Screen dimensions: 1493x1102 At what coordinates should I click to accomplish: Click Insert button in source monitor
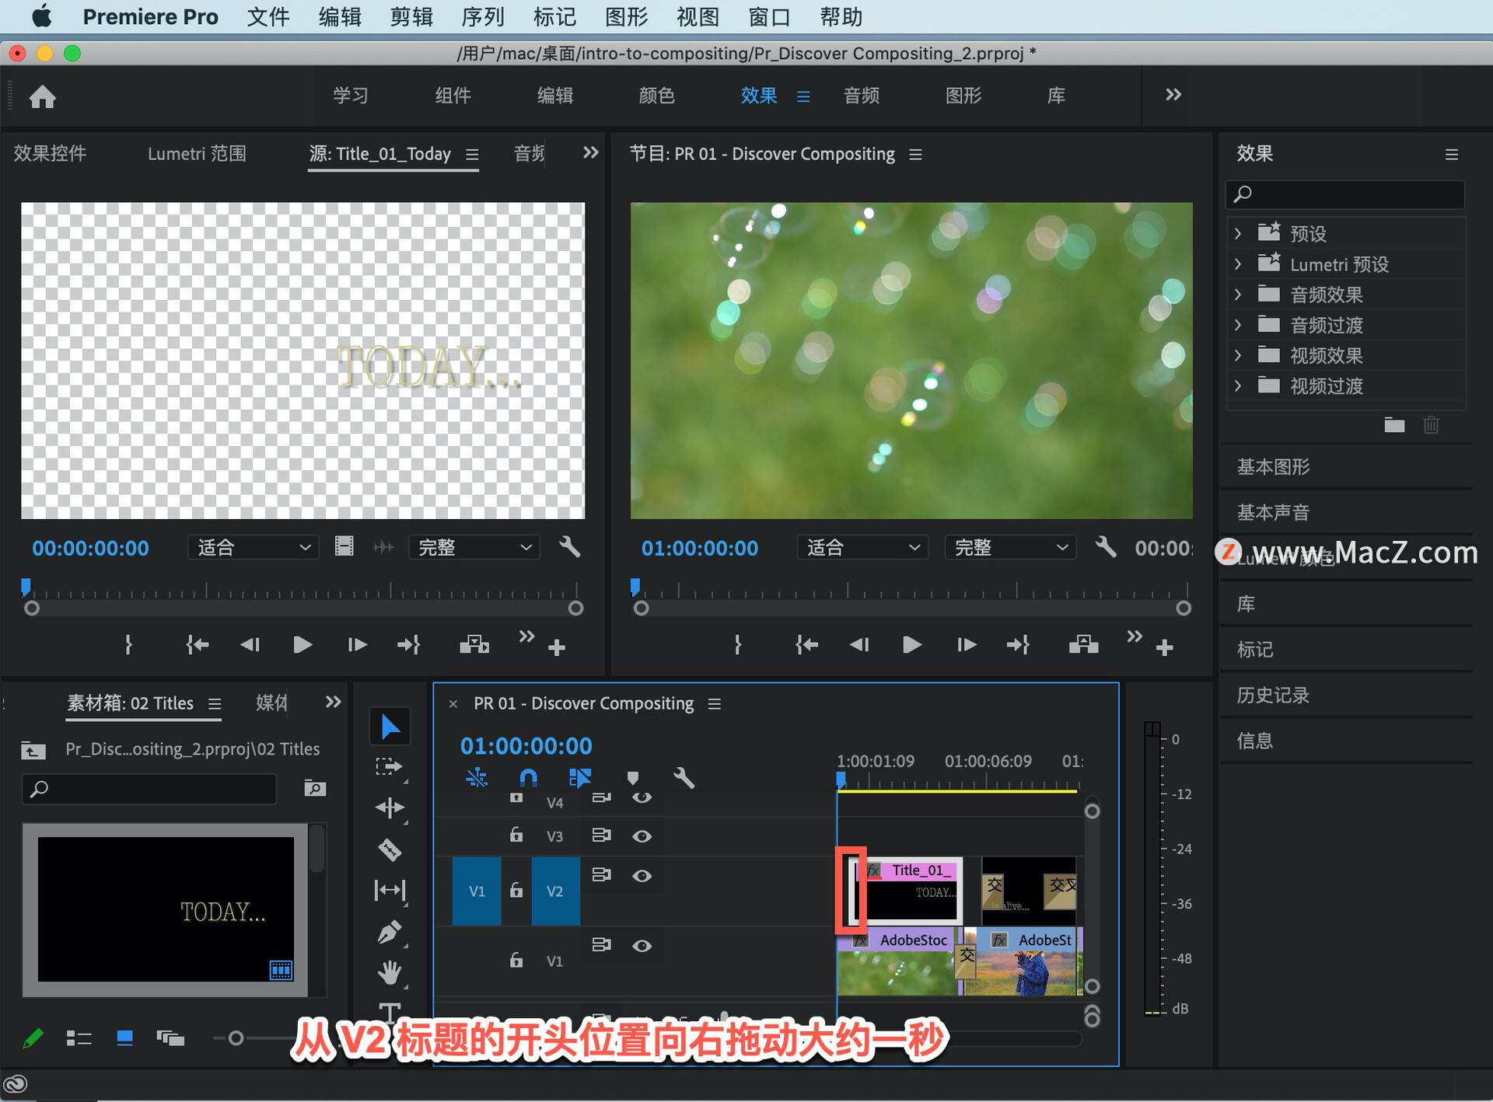474,644
